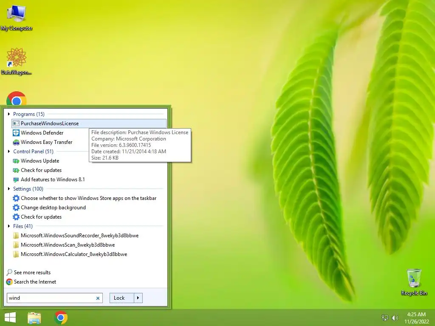Open the volume speaker tray icon
Viewport: 435px width, 326px height.
(395, 318)
